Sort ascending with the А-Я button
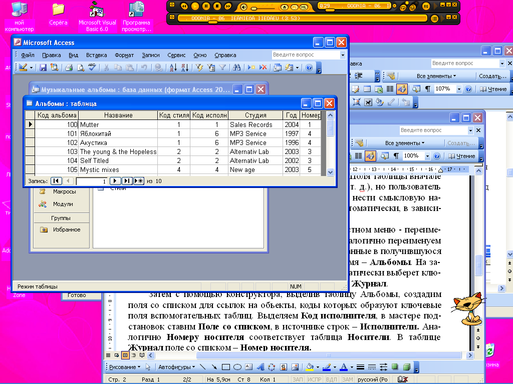This screenshot has width=513, height=384. click(173, 67)
